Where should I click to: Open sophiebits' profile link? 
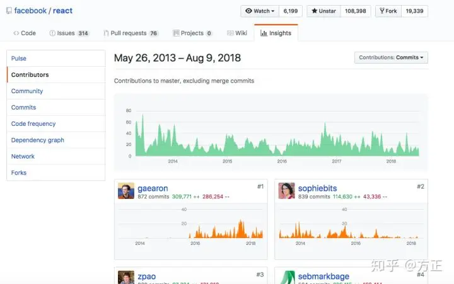click(318, 188)
